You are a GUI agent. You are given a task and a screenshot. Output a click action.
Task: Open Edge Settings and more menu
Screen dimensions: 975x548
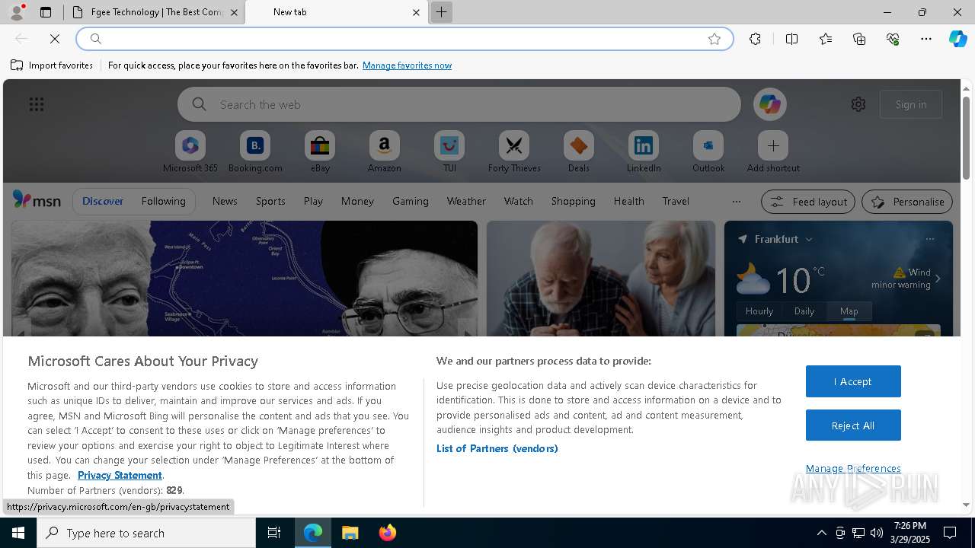click(926, 39)
